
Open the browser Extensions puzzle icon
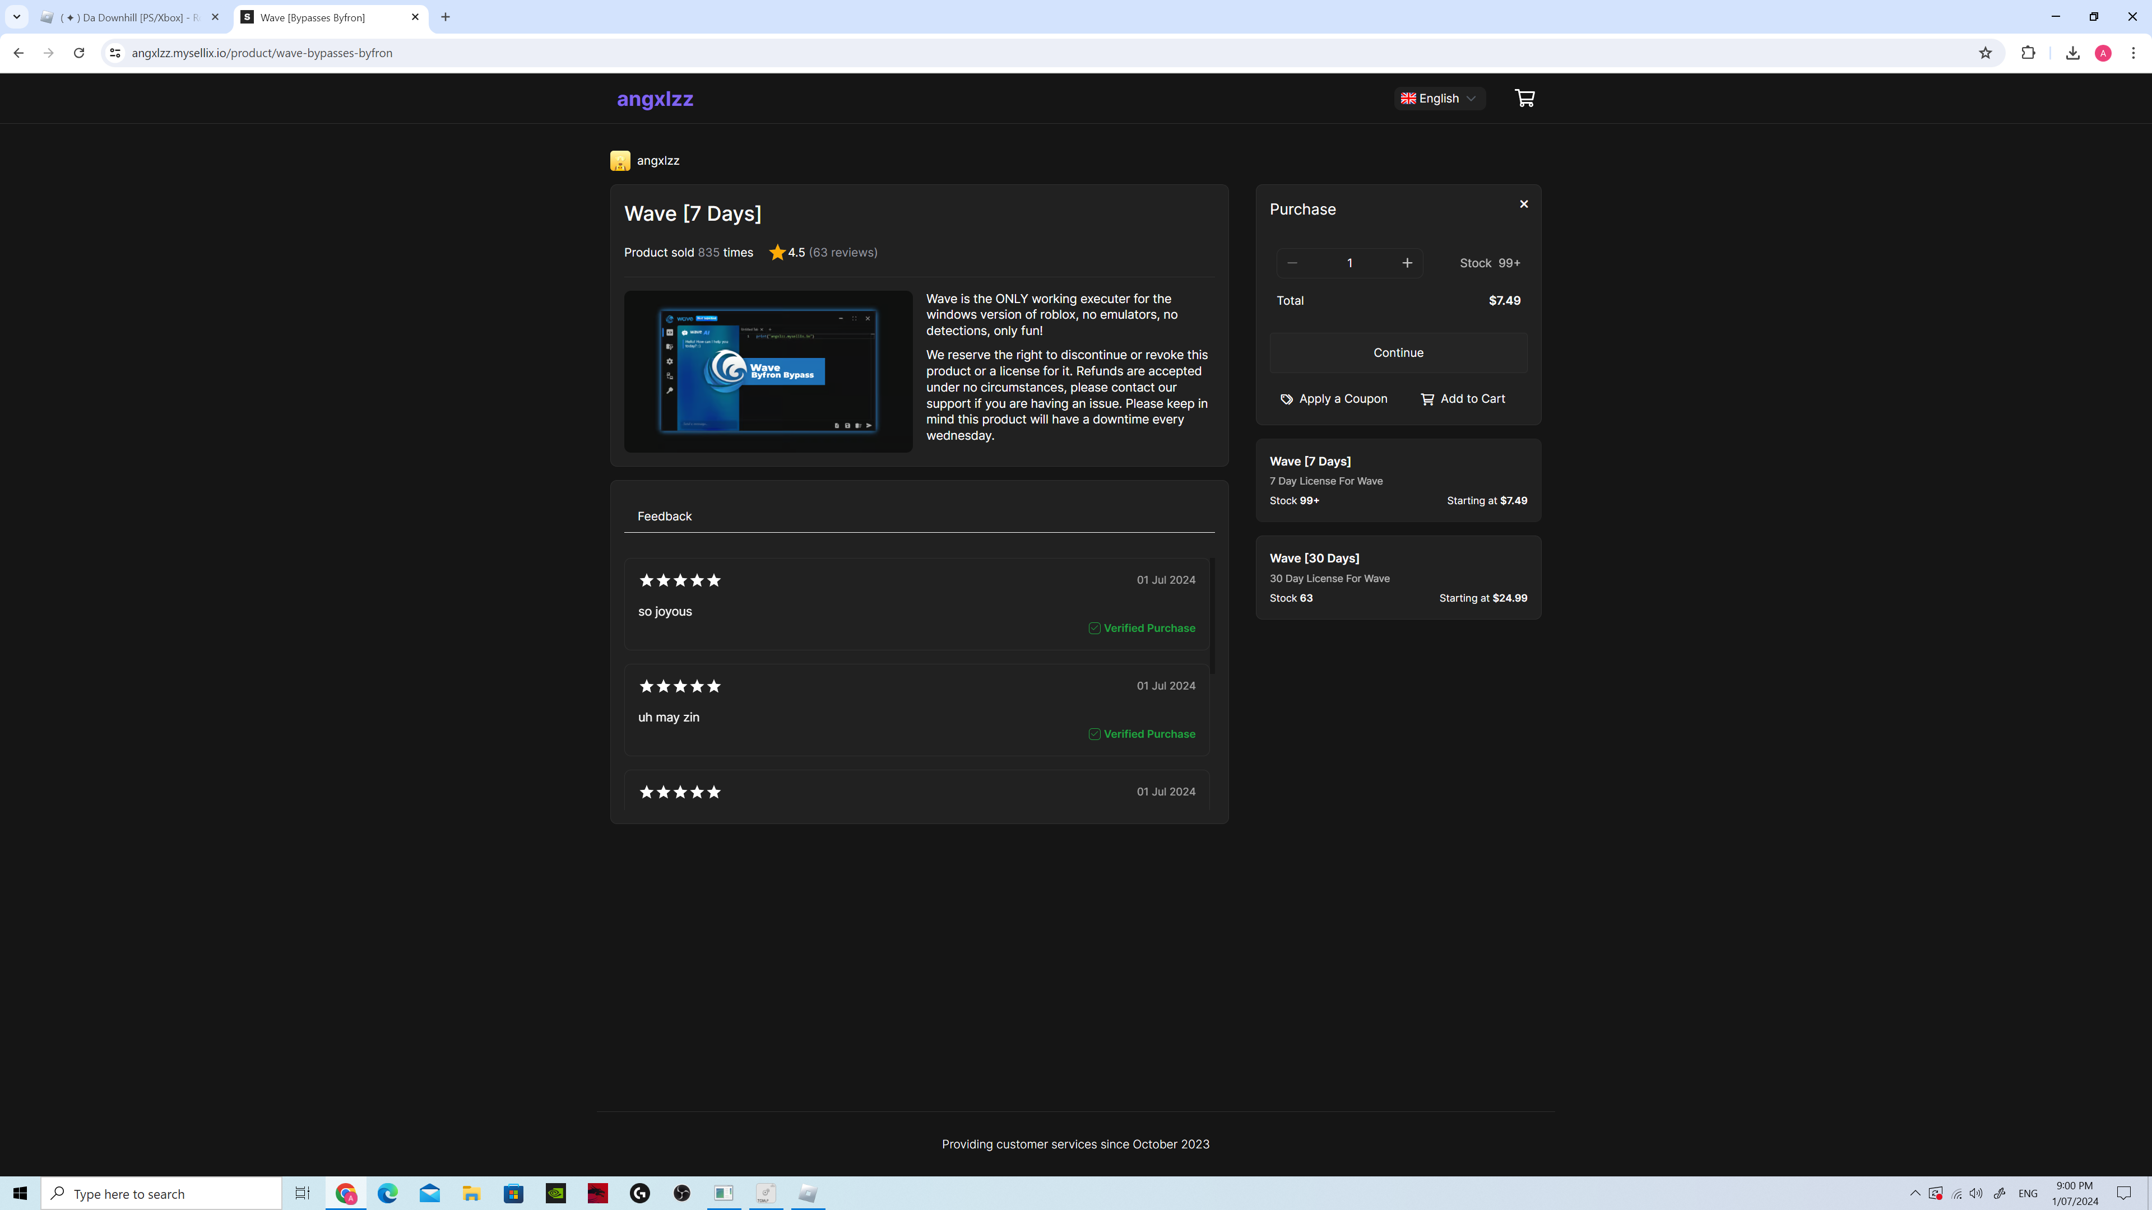tap(2028, 53)
